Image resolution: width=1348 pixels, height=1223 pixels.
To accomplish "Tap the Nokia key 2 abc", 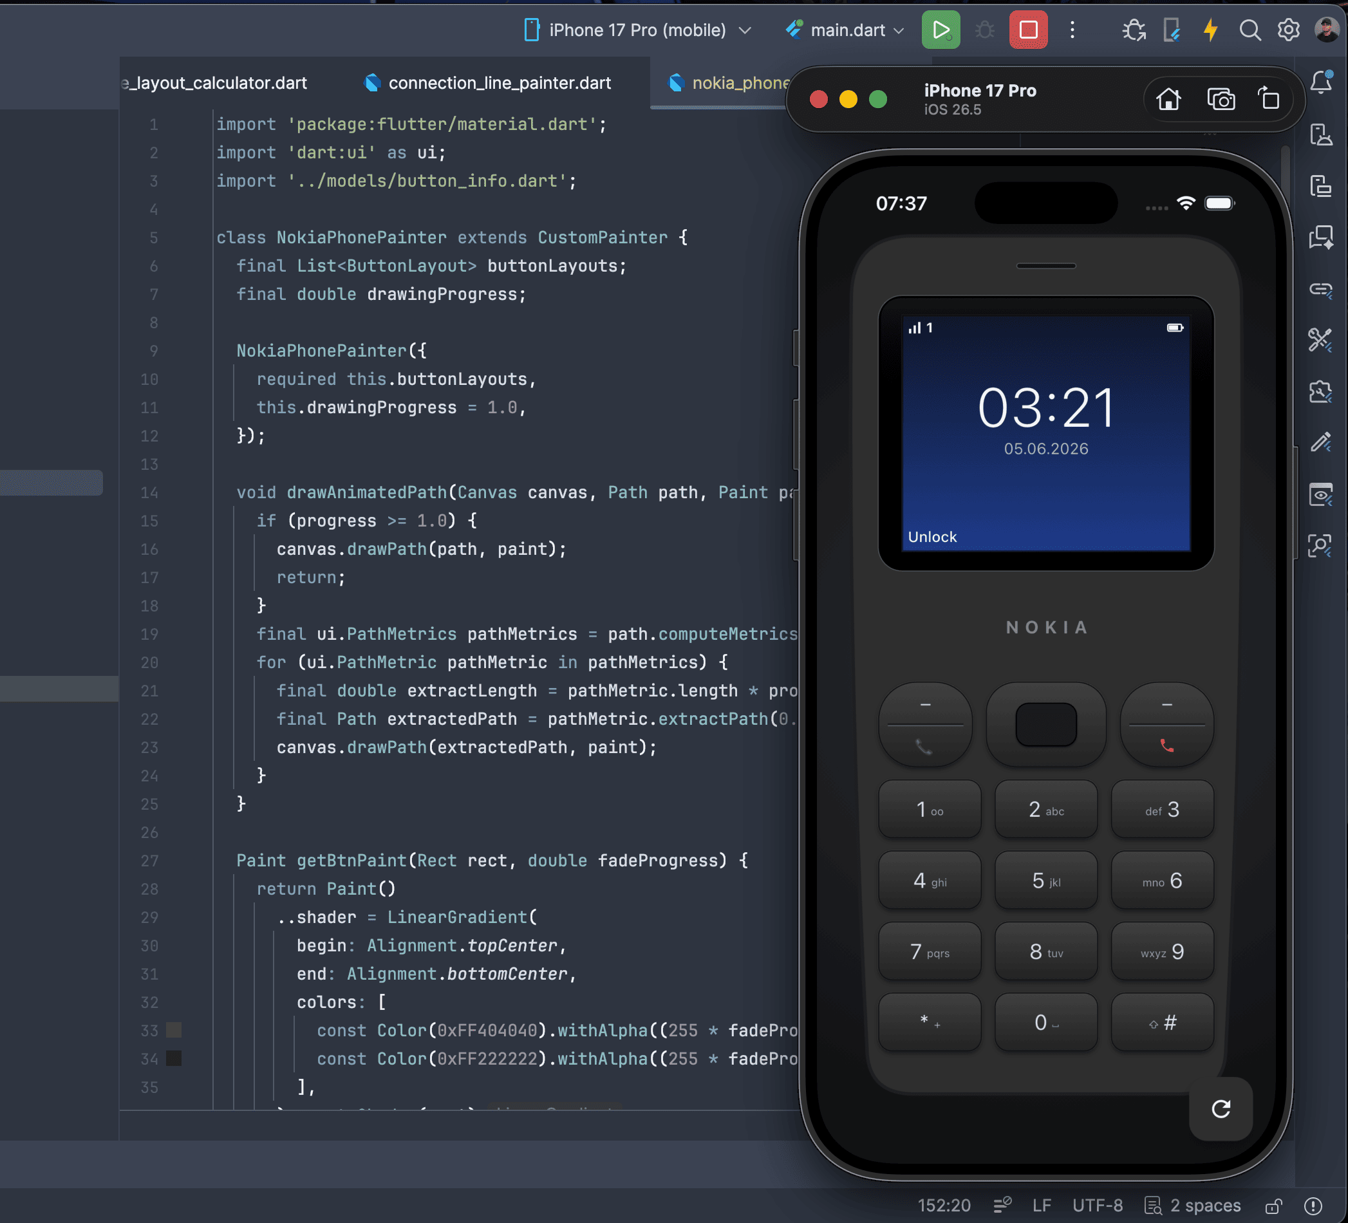I will 1046,809.
